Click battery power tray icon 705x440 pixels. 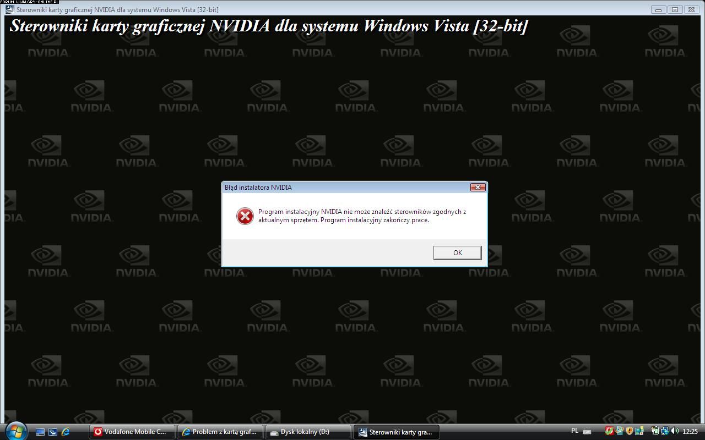(x=655, y=431)
